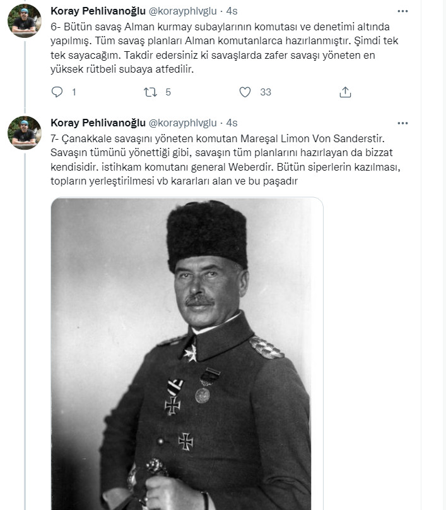Reply to the tweet numbered 6
Image resolution: width=446 pixels, height=510 pixels.
(57, 92)
